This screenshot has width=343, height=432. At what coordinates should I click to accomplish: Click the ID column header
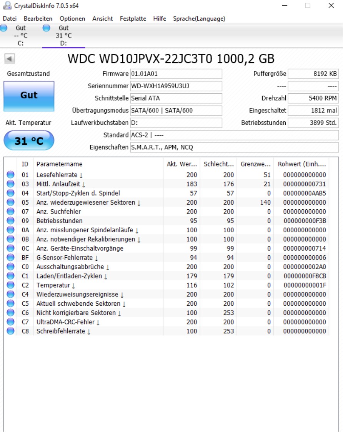[25, 164]
